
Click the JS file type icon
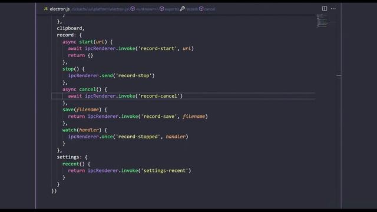pos(46,9)
